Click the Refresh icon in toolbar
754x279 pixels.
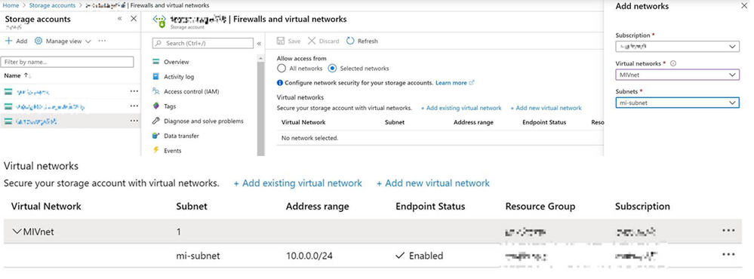click(350, 41)
